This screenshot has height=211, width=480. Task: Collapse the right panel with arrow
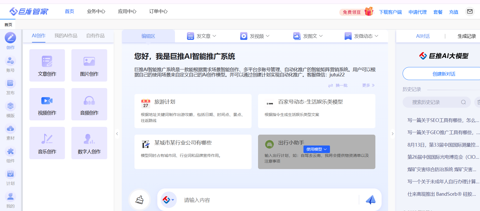(393, 134)
